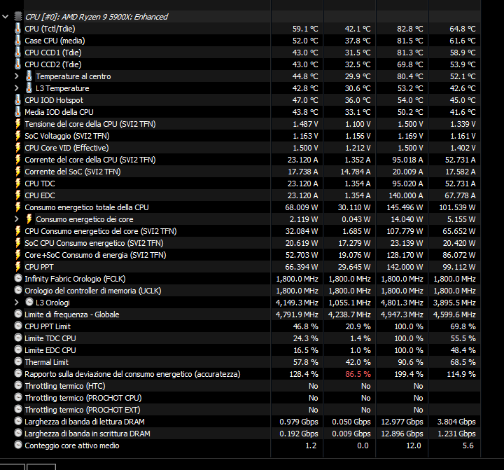
Task: Click clock icon beside L3 Orologi
Action: click(x=29, y=302)
